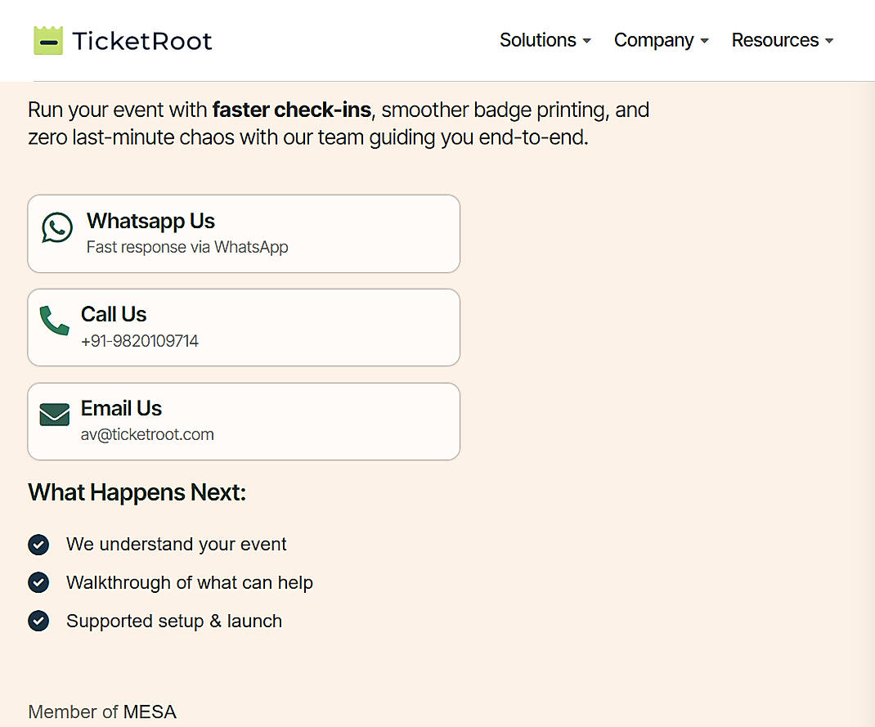The width and height of the screenshot is (875, 727).
Task: Open the Whatsapp Us contact card
Action: click(244, 234)
